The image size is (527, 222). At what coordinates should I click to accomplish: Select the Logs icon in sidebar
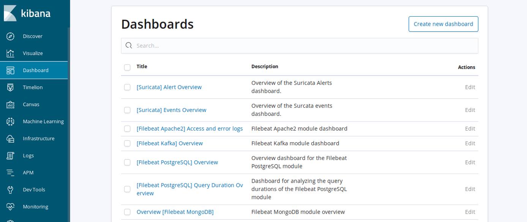[x=11, y=155]
